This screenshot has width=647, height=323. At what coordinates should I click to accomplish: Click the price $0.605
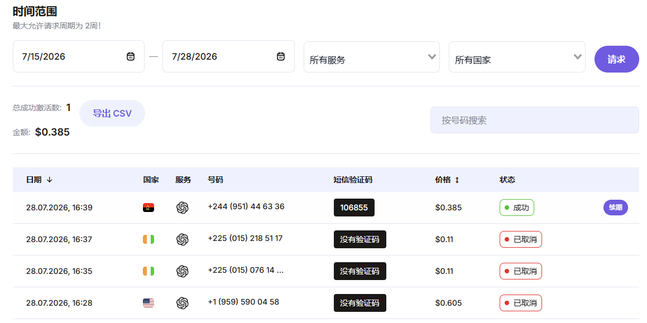point(448,303)
